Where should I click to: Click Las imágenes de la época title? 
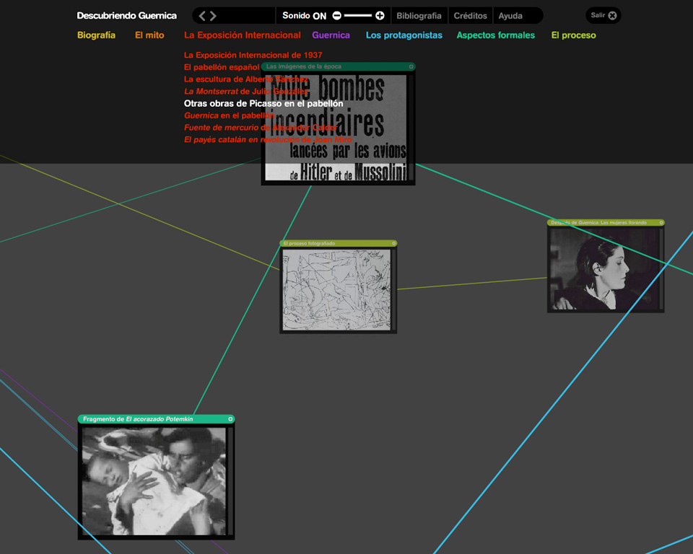[x=304, y=66]
